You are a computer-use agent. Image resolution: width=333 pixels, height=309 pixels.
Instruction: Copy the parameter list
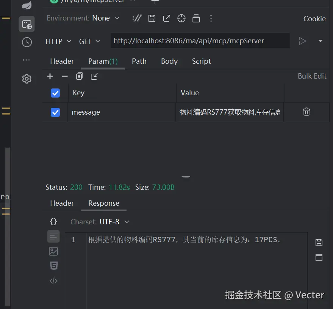(79, 76)
